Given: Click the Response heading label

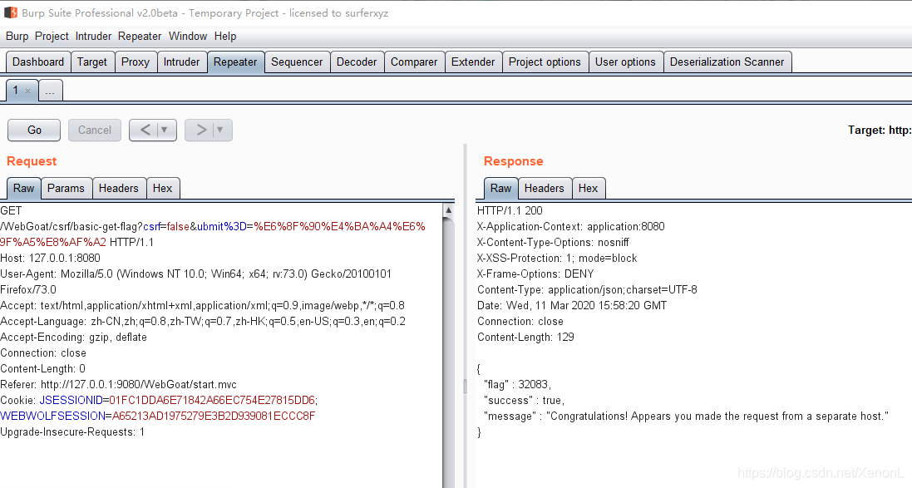Looking at the screenshot, I should pyautogui.click(x=514, y=161).
